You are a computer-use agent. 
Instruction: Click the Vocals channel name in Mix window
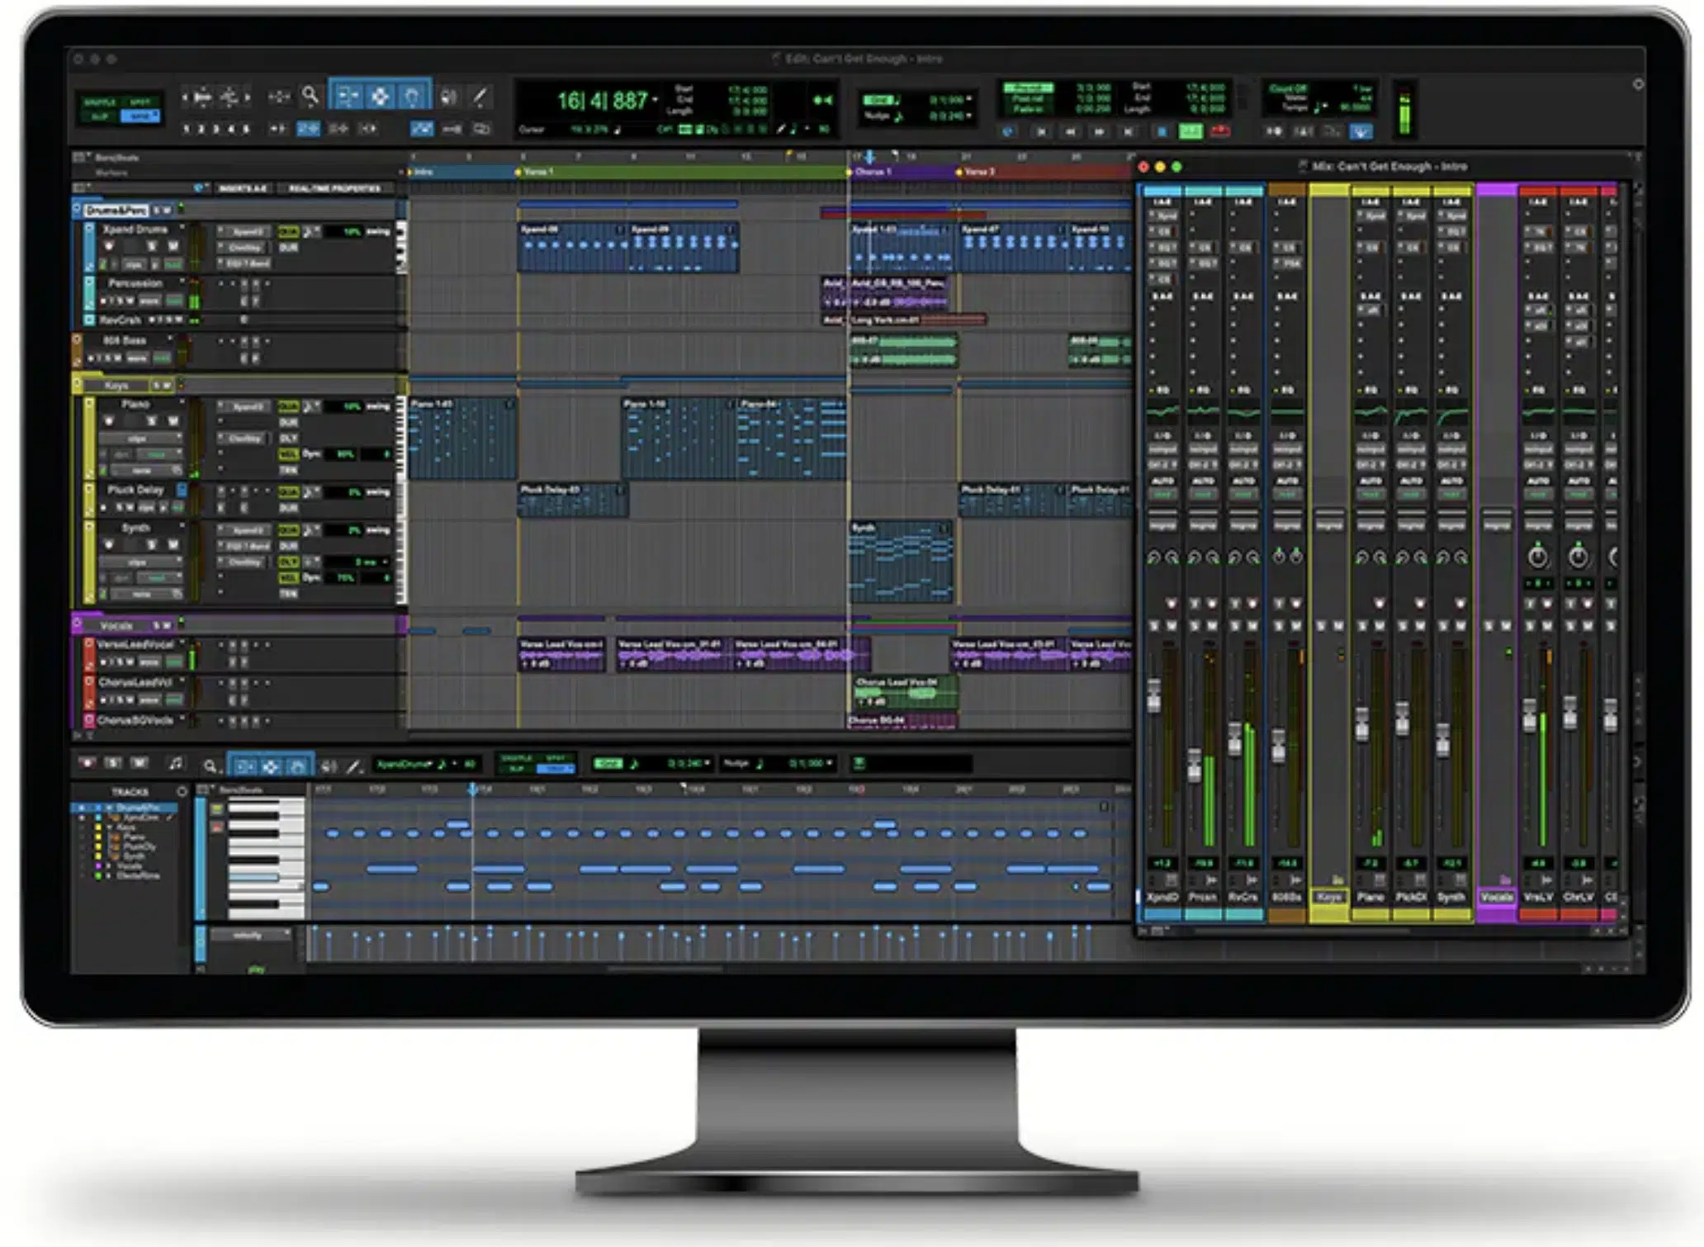(x=1497, y=897)
